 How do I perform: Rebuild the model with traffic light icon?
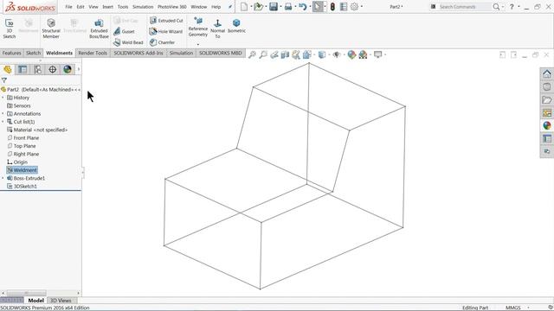[x=332, y=7]
